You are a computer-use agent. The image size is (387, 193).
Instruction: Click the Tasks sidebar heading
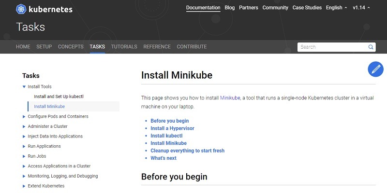click(31, 76)
